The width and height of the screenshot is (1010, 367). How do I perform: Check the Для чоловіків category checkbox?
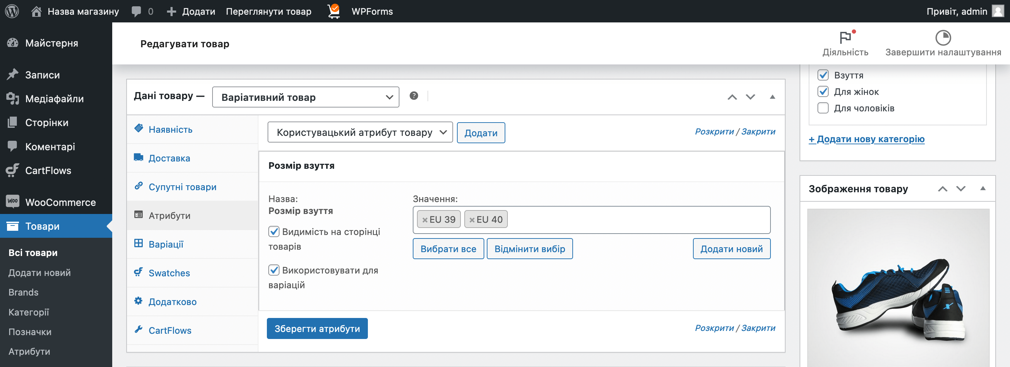click(x=823, y=108)
